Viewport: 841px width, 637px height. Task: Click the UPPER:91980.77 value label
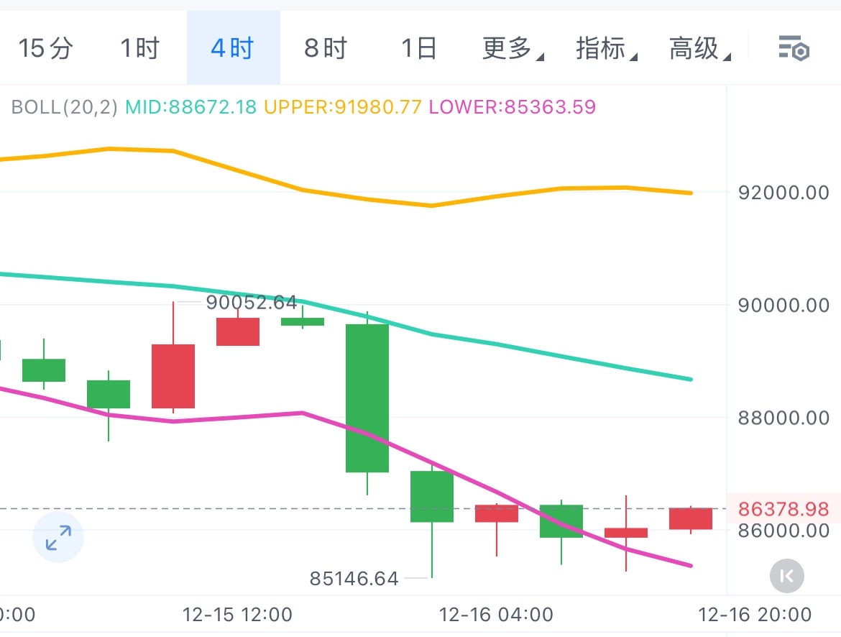tap(342, 107)
